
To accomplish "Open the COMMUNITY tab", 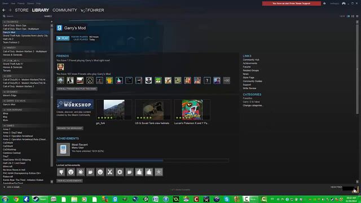I will [65, 10].
